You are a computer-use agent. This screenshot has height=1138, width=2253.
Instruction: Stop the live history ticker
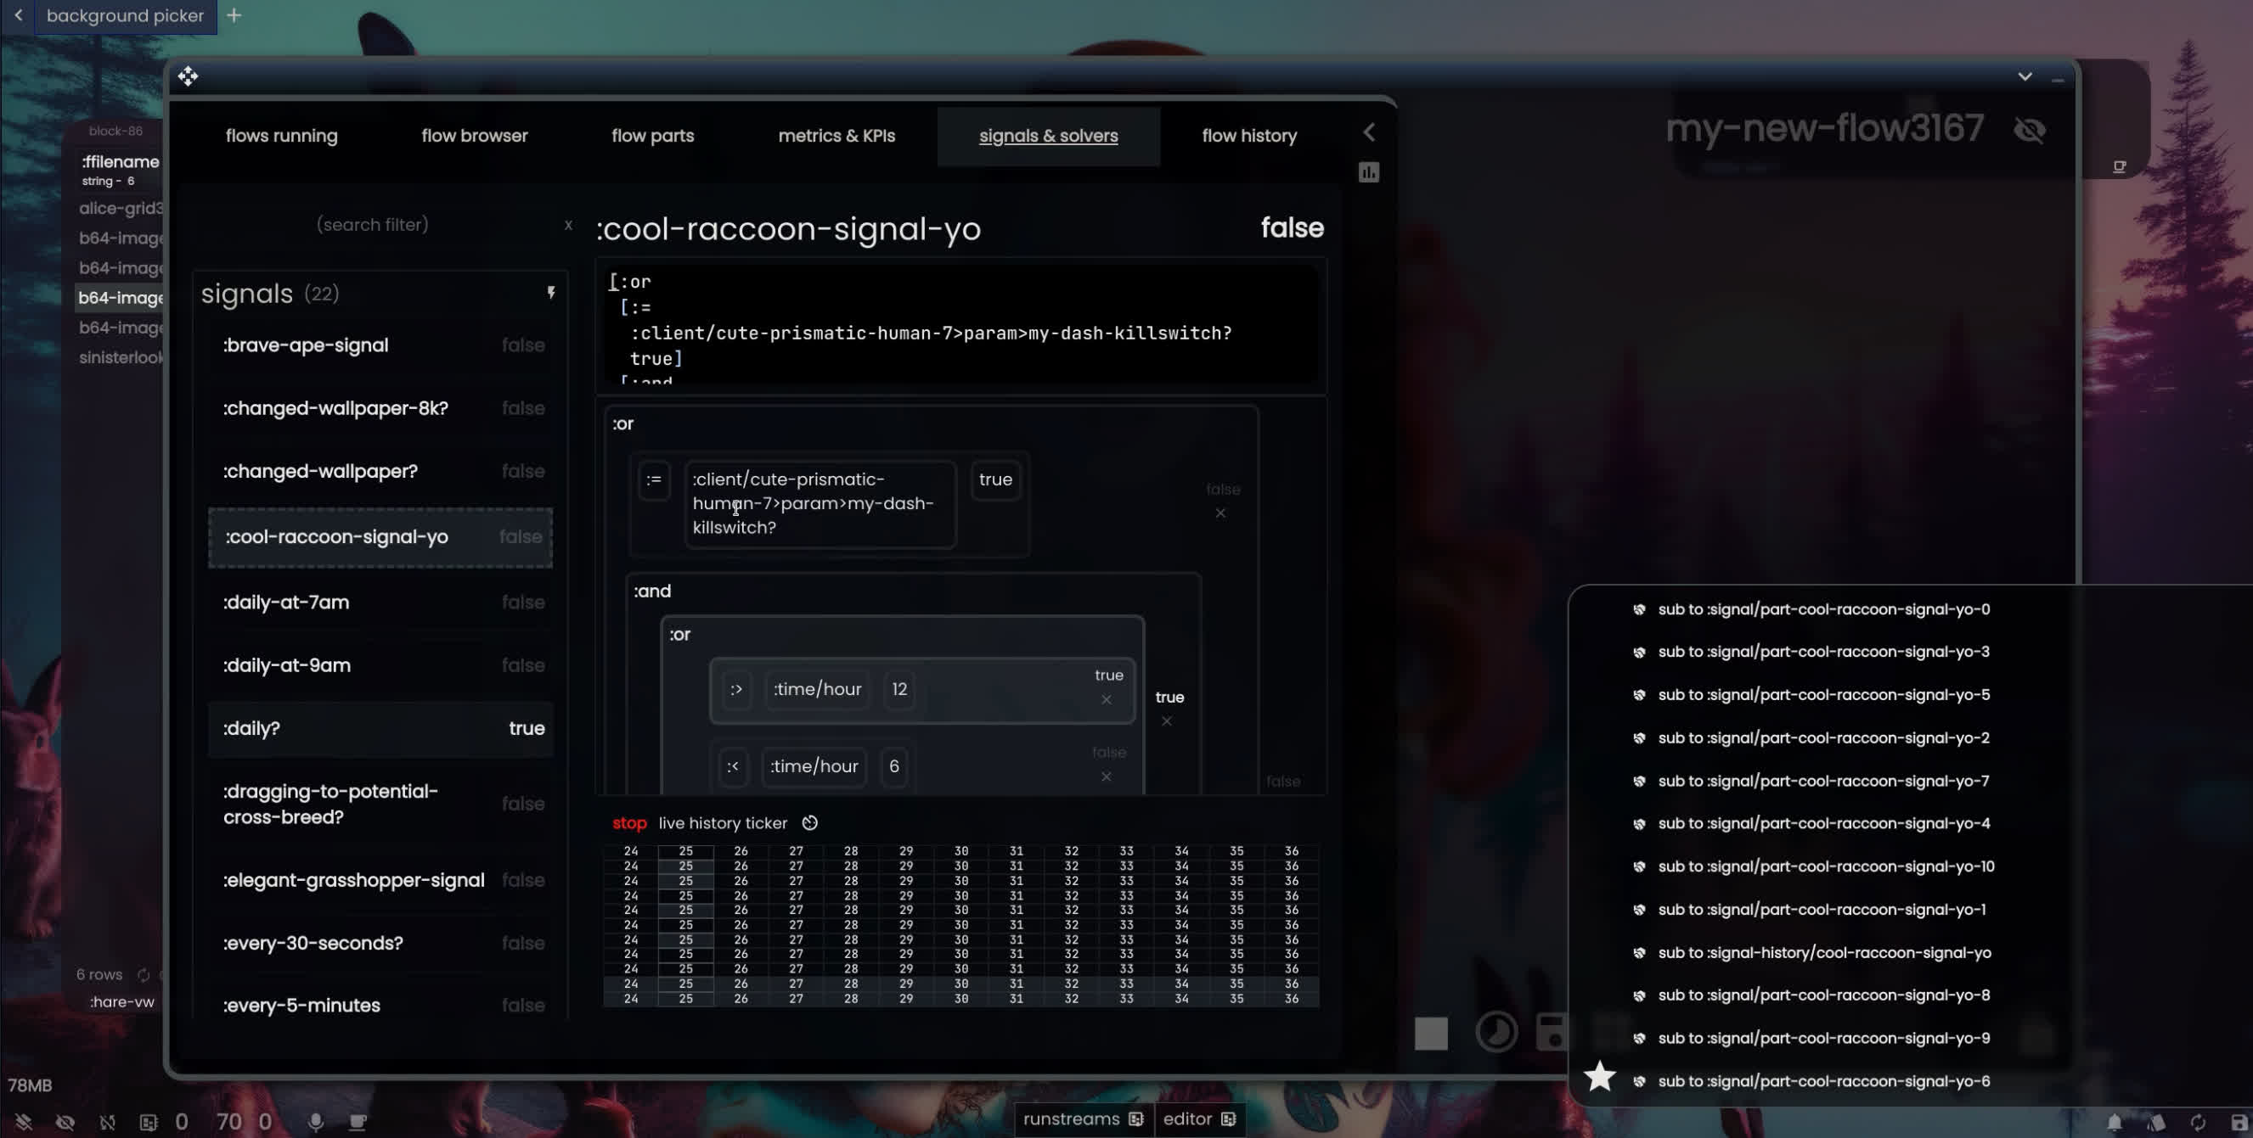(628, 823)
